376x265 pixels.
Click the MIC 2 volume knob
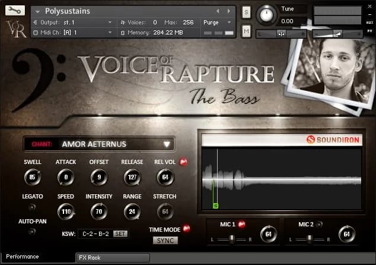pyautogui.click(x=347, y=234)
